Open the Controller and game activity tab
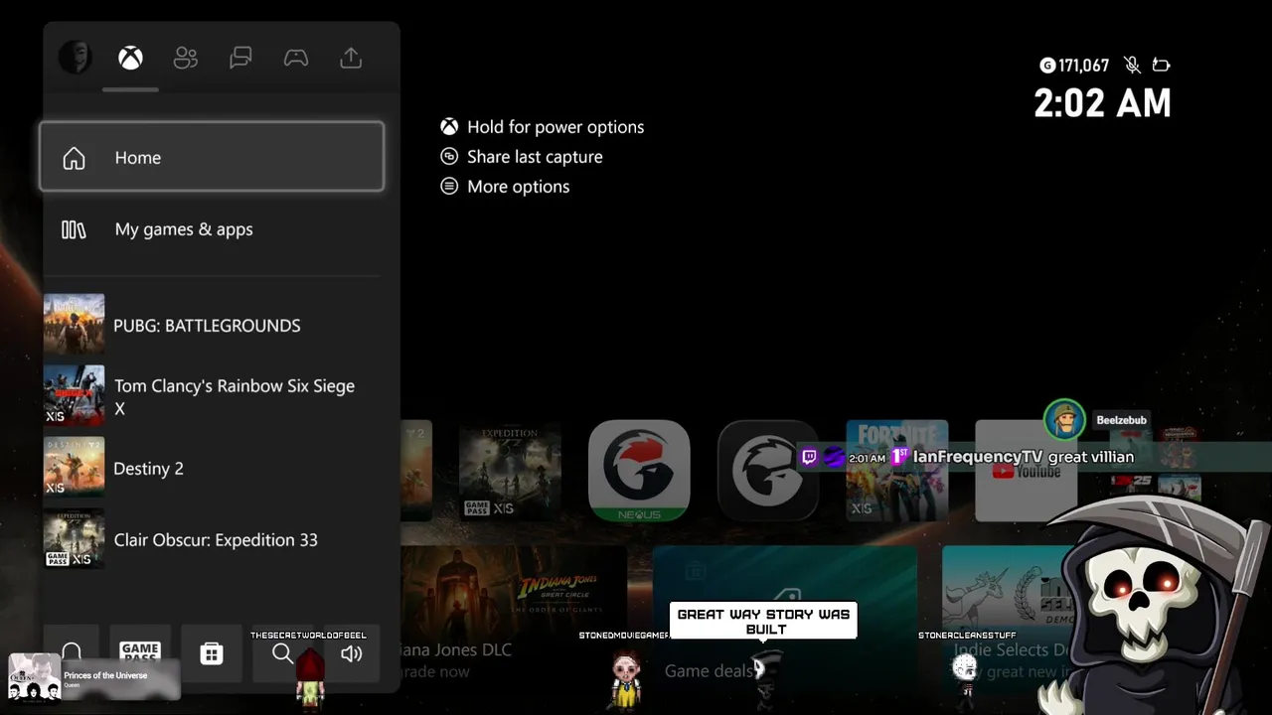 click(x=296, y=58)
